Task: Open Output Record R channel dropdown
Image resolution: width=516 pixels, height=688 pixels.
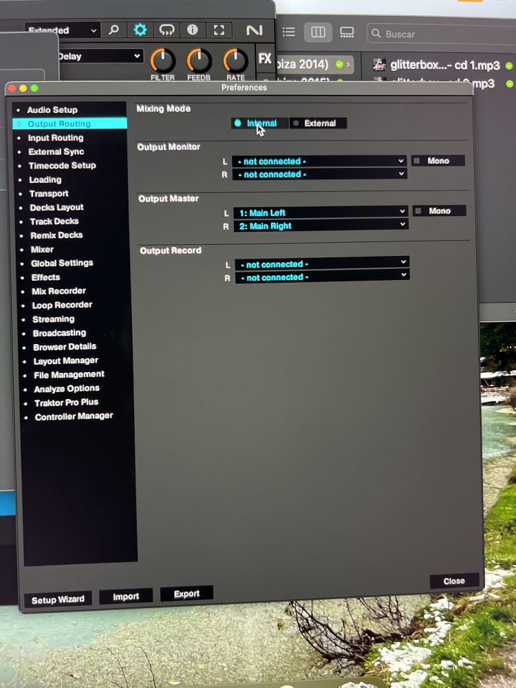Action: tap(322, 277)
